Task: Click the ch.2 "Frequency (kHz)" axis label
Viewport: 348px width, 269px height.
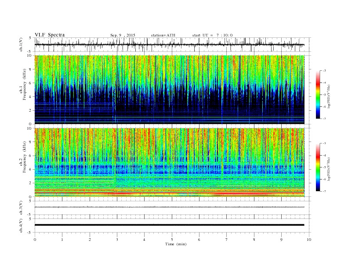Action: (x=25, y=157)
